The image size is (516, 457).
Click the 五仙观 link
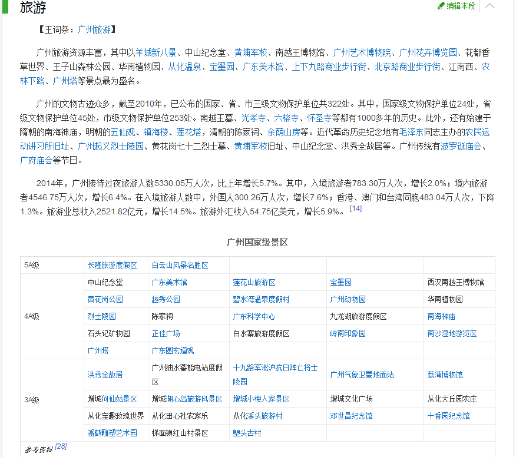point(123,133)
